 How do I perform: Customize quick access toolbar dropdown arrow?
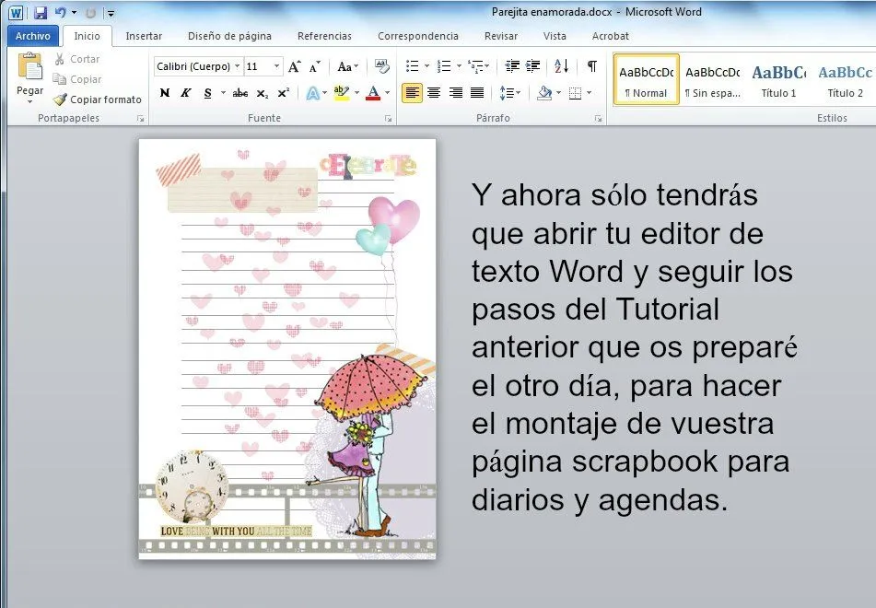111,13
